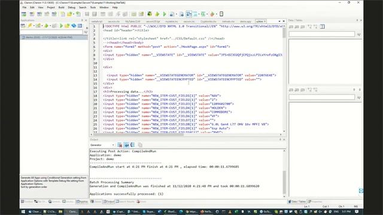Click the 'Processing data...' line in the editor
The width and height of the screenshot is (383, 215).
[x=127, y=91]
